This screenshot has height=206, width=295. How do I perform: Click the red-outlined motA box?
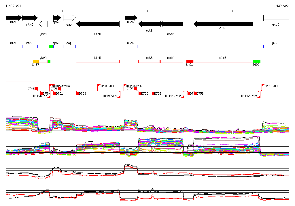172,61
